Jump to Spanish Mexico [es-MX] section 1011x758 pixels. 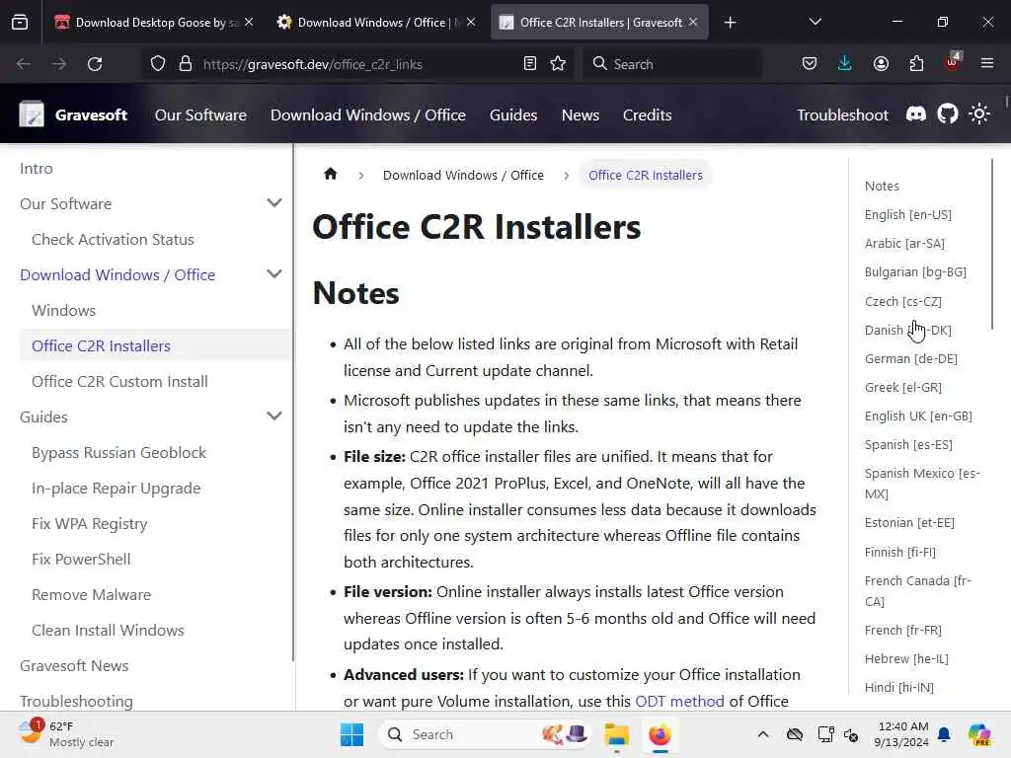click(922, 484)
